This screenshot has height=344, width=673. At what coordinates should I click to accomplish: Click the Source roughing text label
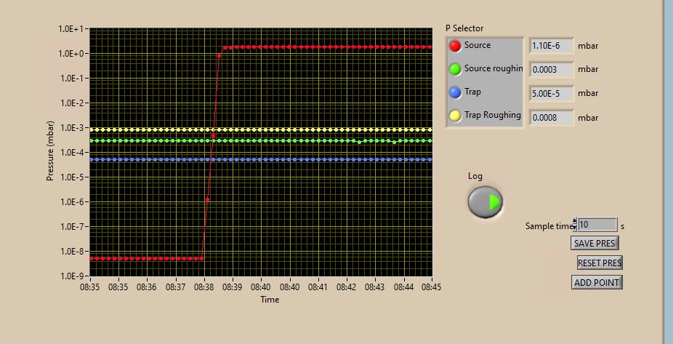(x=493, y=68)
